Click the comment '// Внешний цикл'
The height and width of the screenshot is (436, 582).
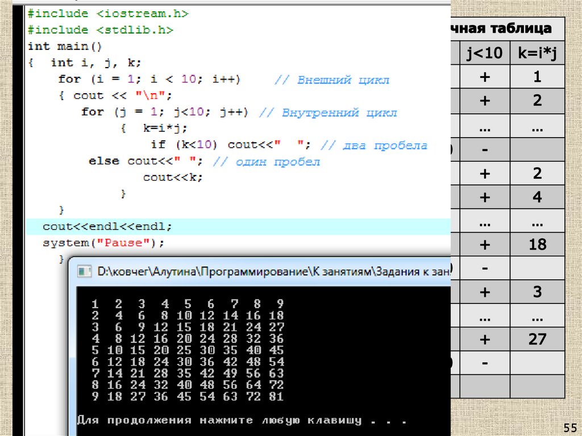click(332, 80)
